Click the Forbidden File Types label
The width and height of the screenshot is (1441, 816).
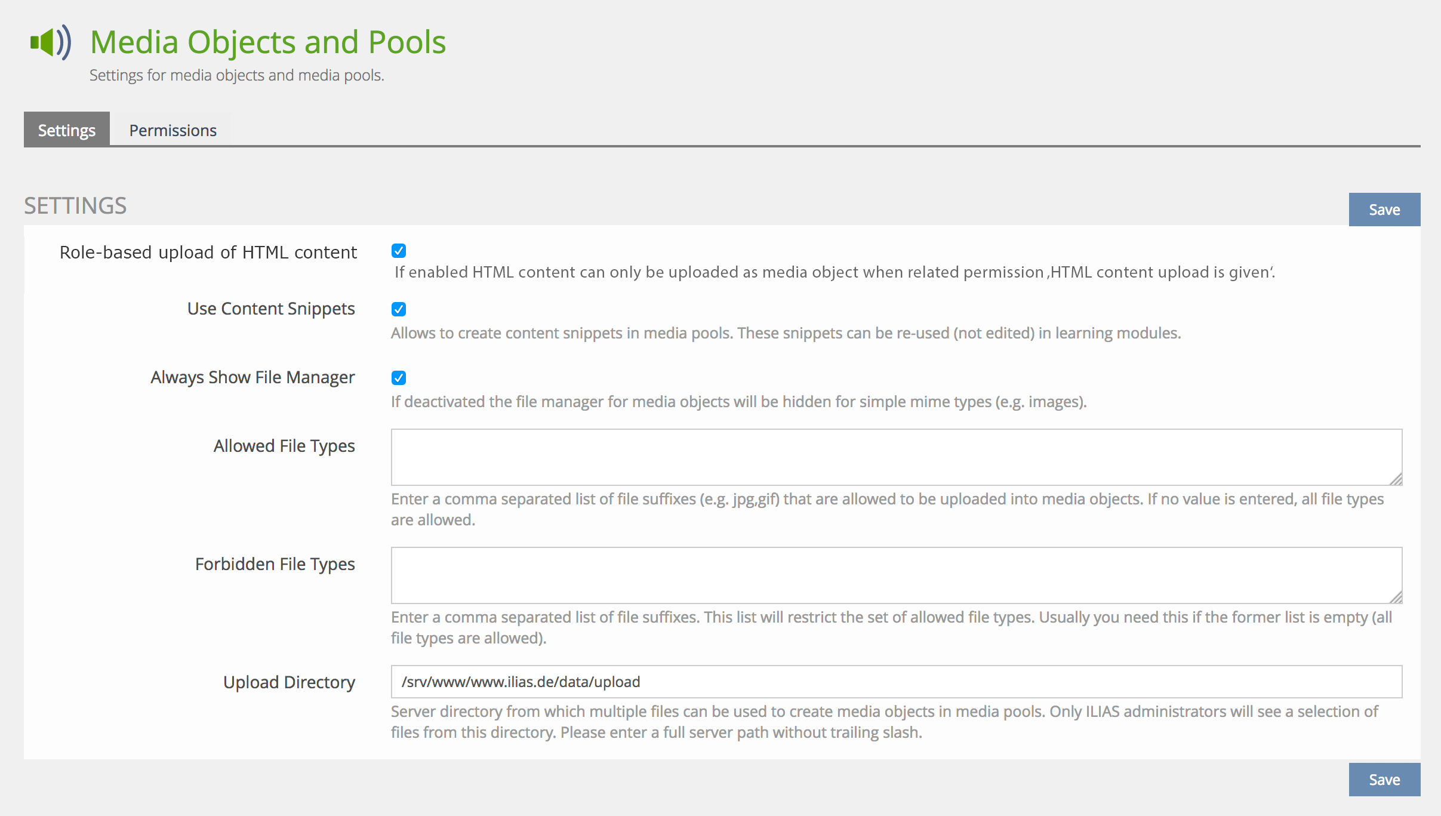click(275, 564)
